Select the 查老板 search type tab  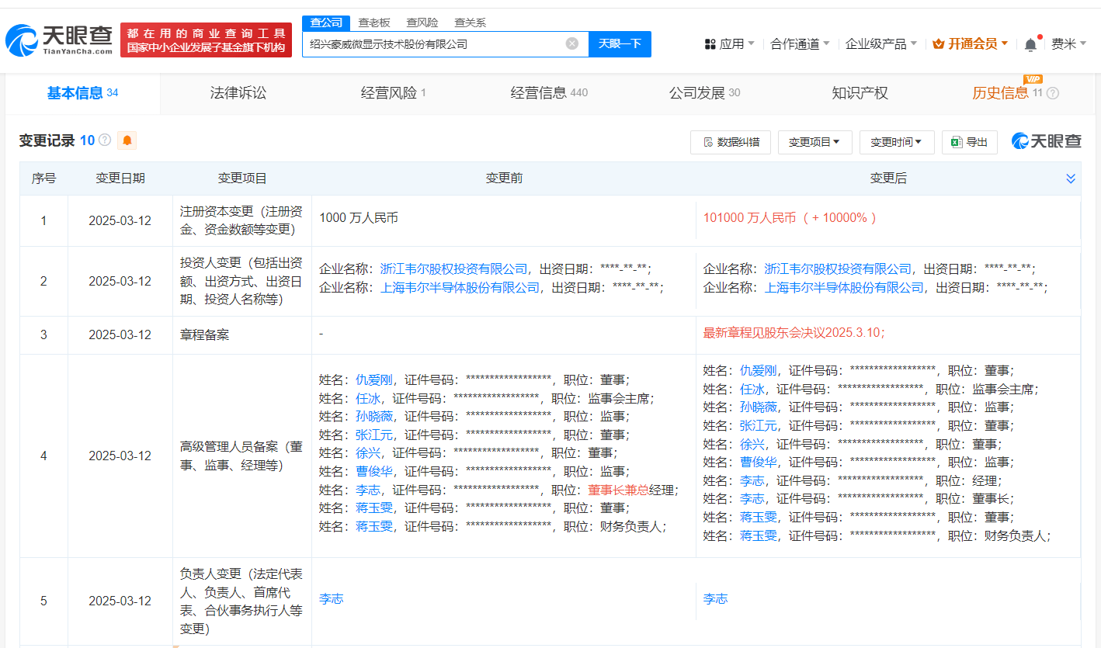pos(373,23)
